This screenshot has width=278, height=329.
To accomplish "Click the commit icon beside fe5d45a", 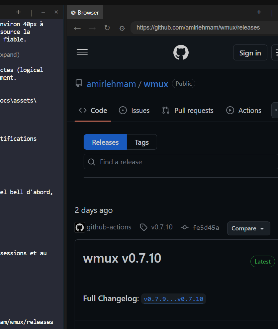I will coord(185,227).
